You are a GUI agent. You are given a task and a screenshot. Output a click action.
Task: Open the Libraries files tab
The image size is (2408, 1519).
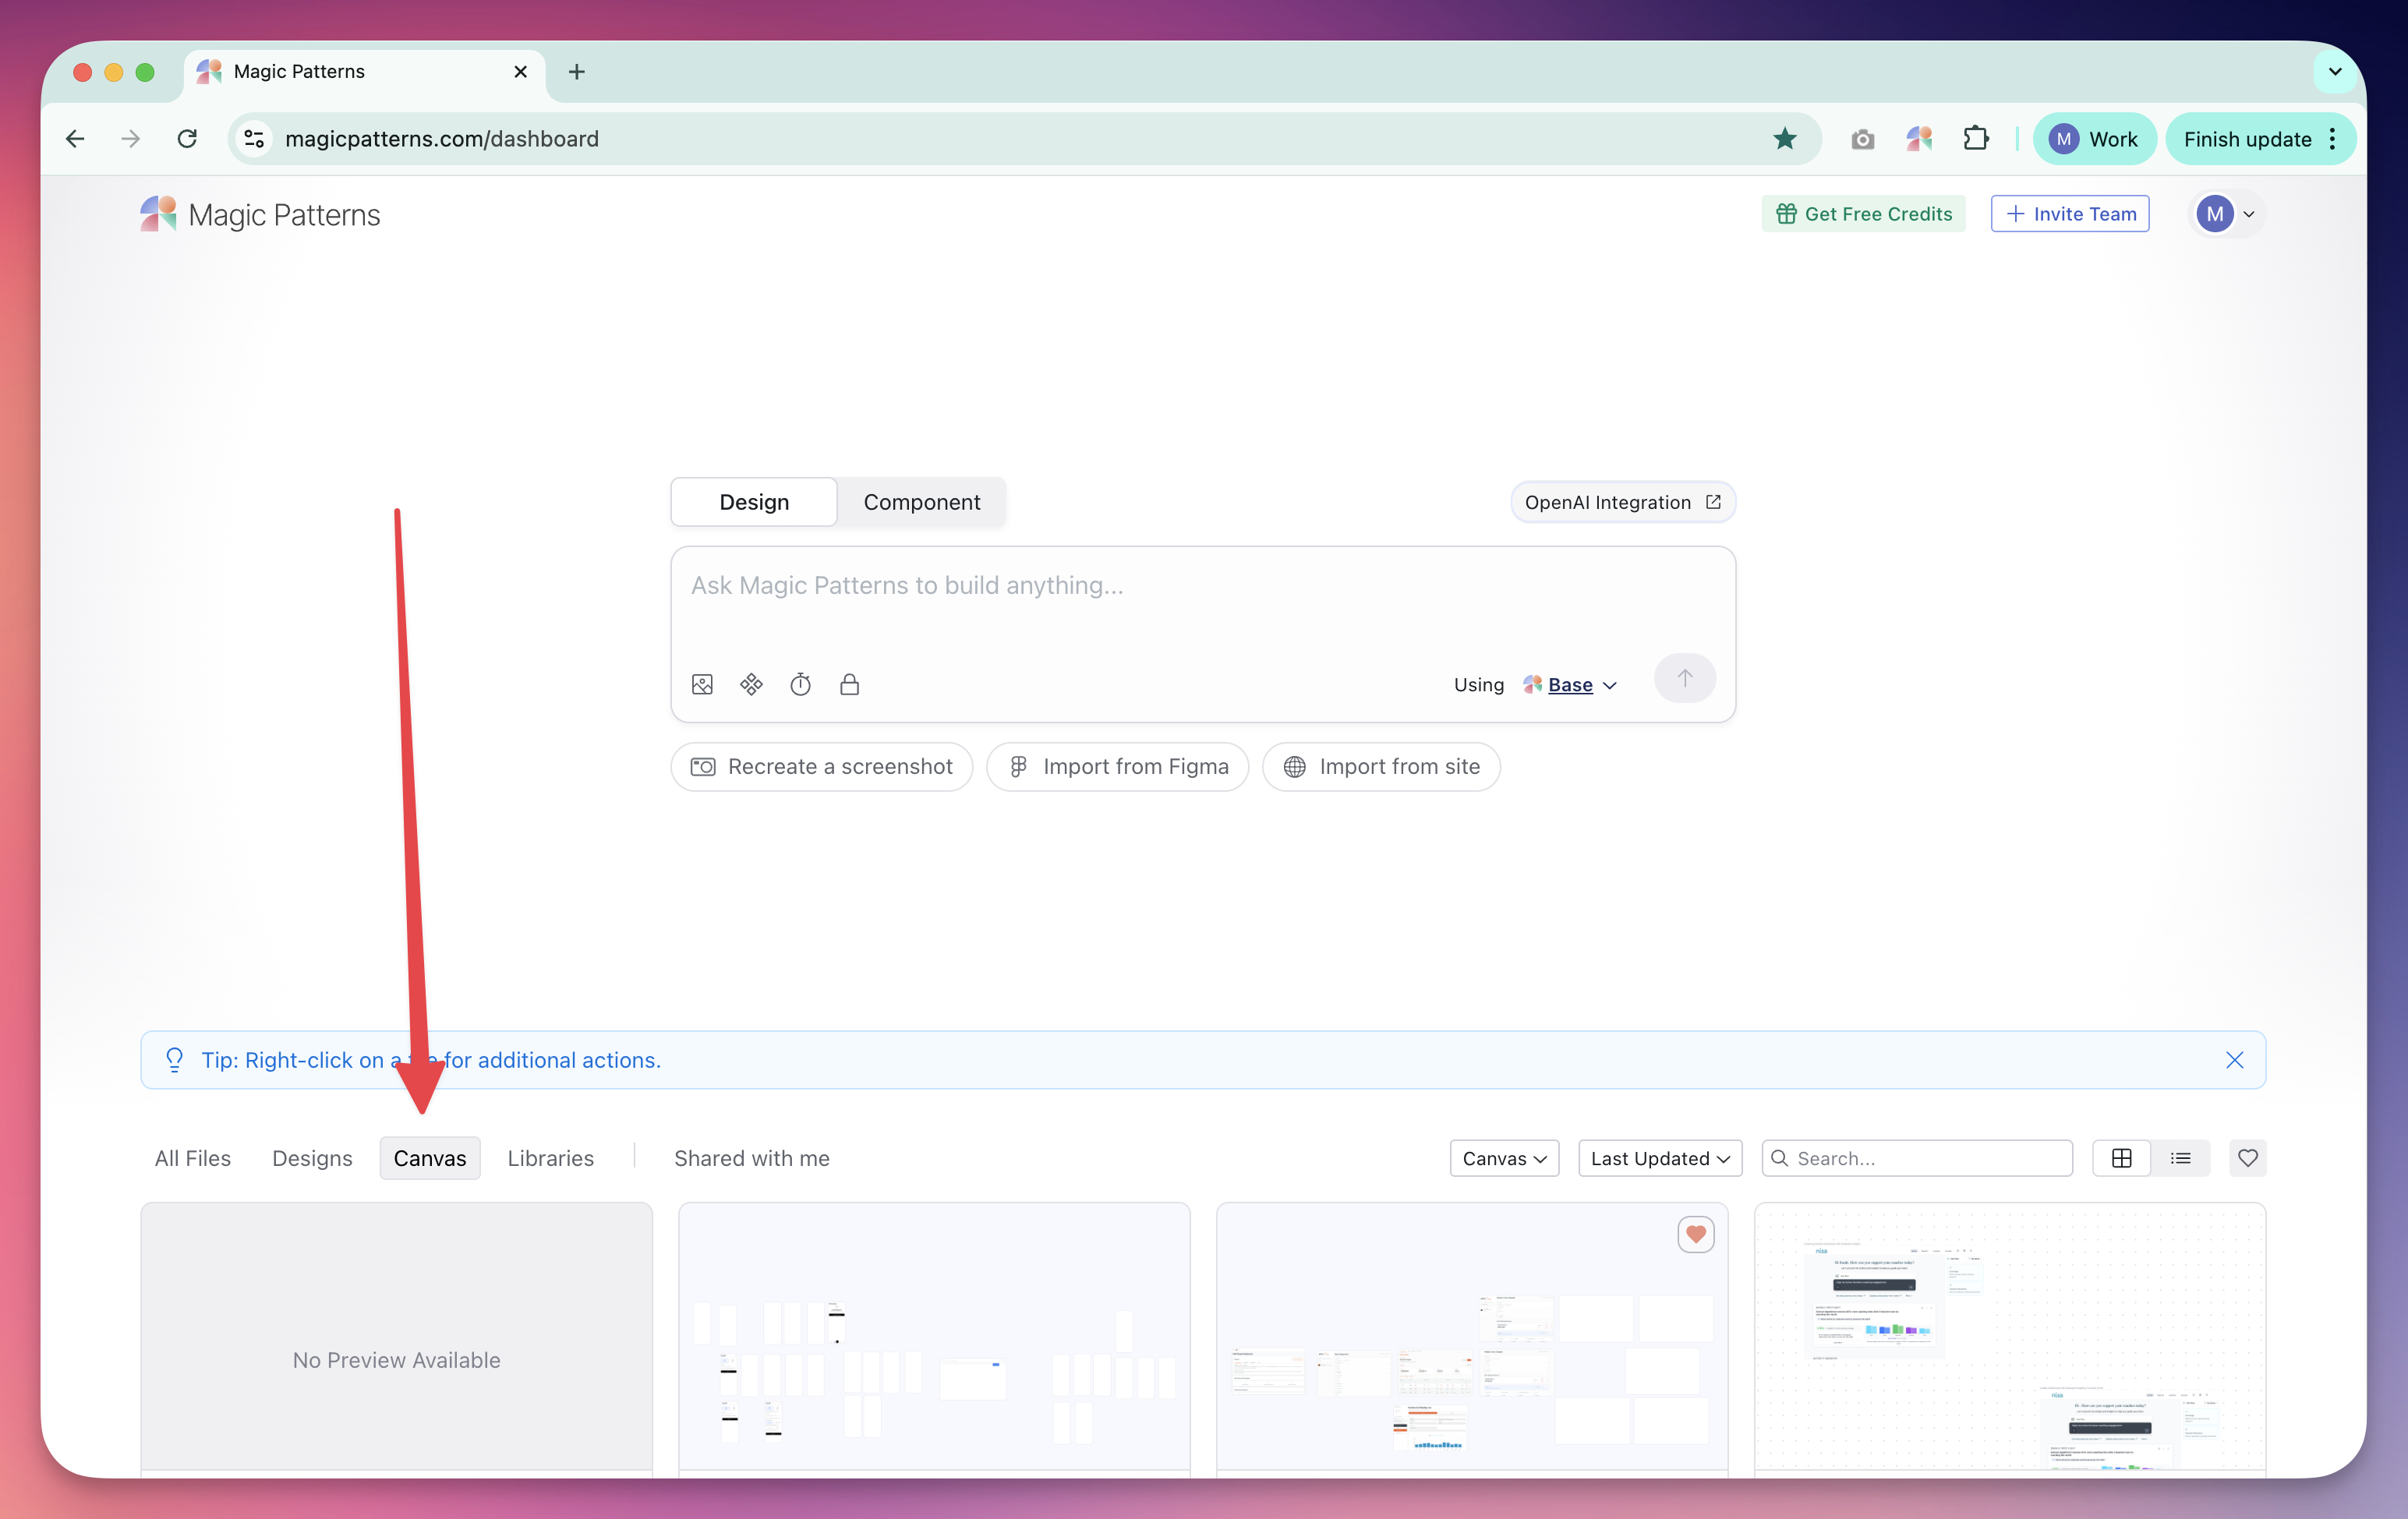point(550,1158)
